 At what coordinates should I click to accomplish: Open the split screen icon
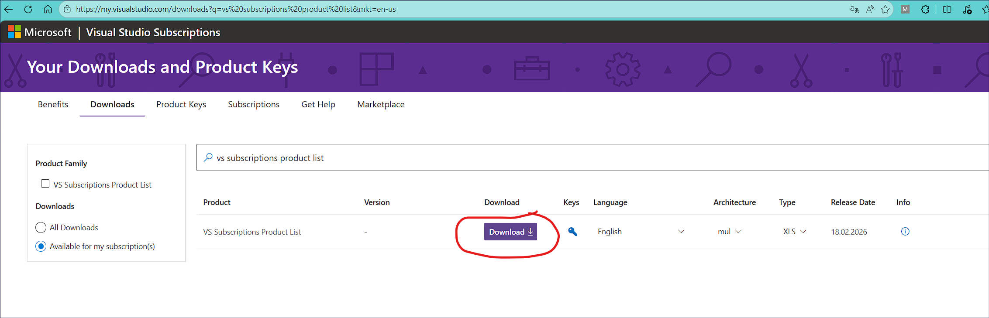(947, 9)
